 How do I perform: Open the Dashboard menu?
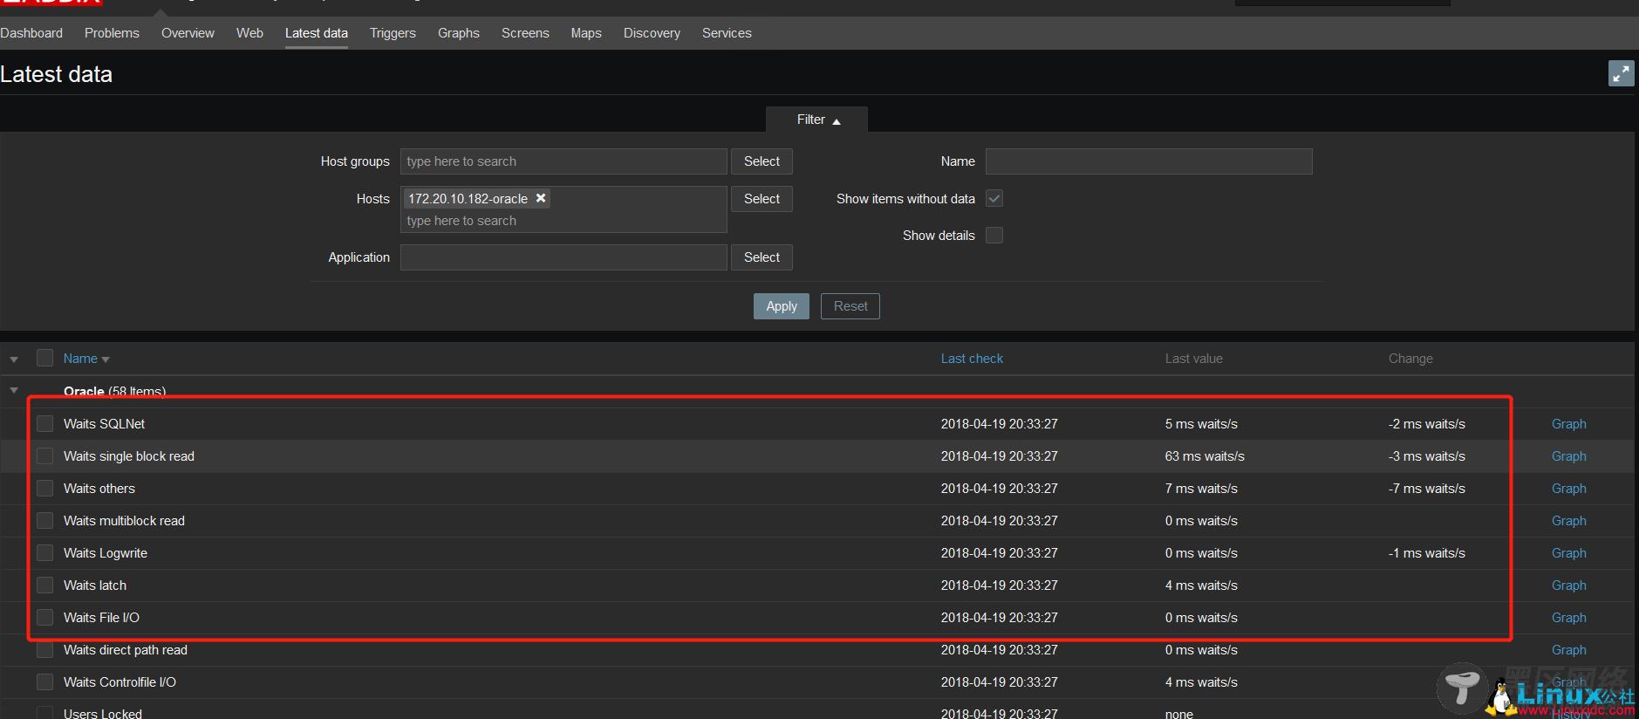point(31,33)
